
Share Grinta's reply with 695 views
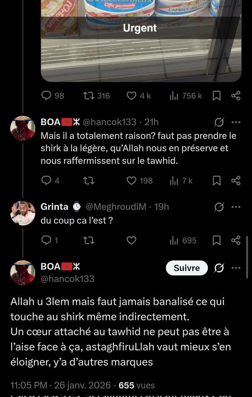(x=236, y=241)
